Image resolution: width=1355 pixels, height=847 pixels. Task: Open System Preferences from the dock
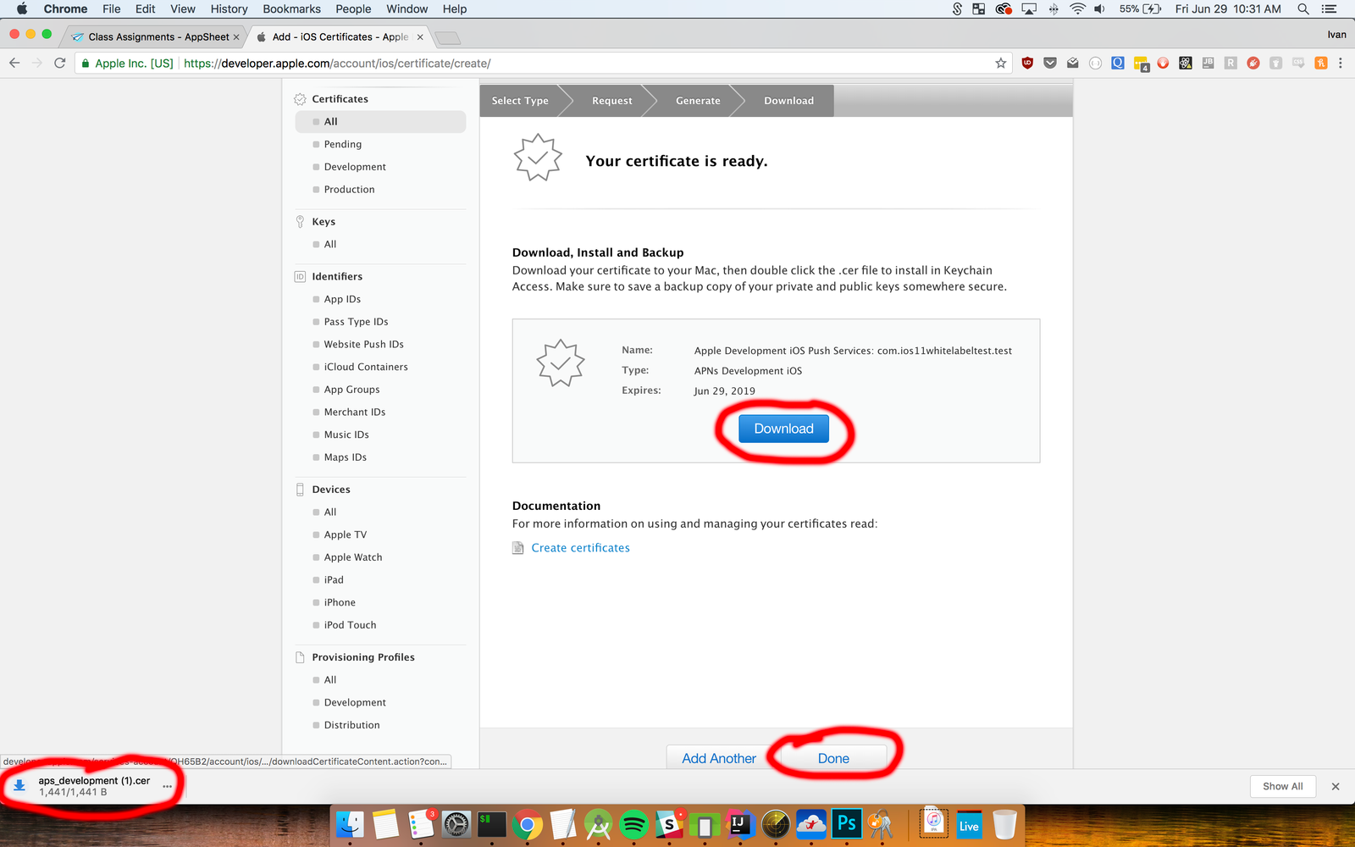pos(456,824)
